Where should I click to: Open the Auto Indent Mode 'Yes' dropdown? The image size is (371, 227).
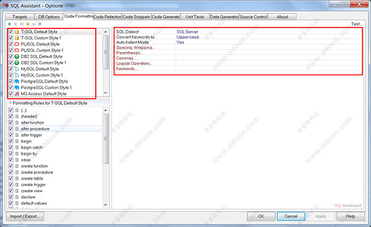[x=268, y=42]
